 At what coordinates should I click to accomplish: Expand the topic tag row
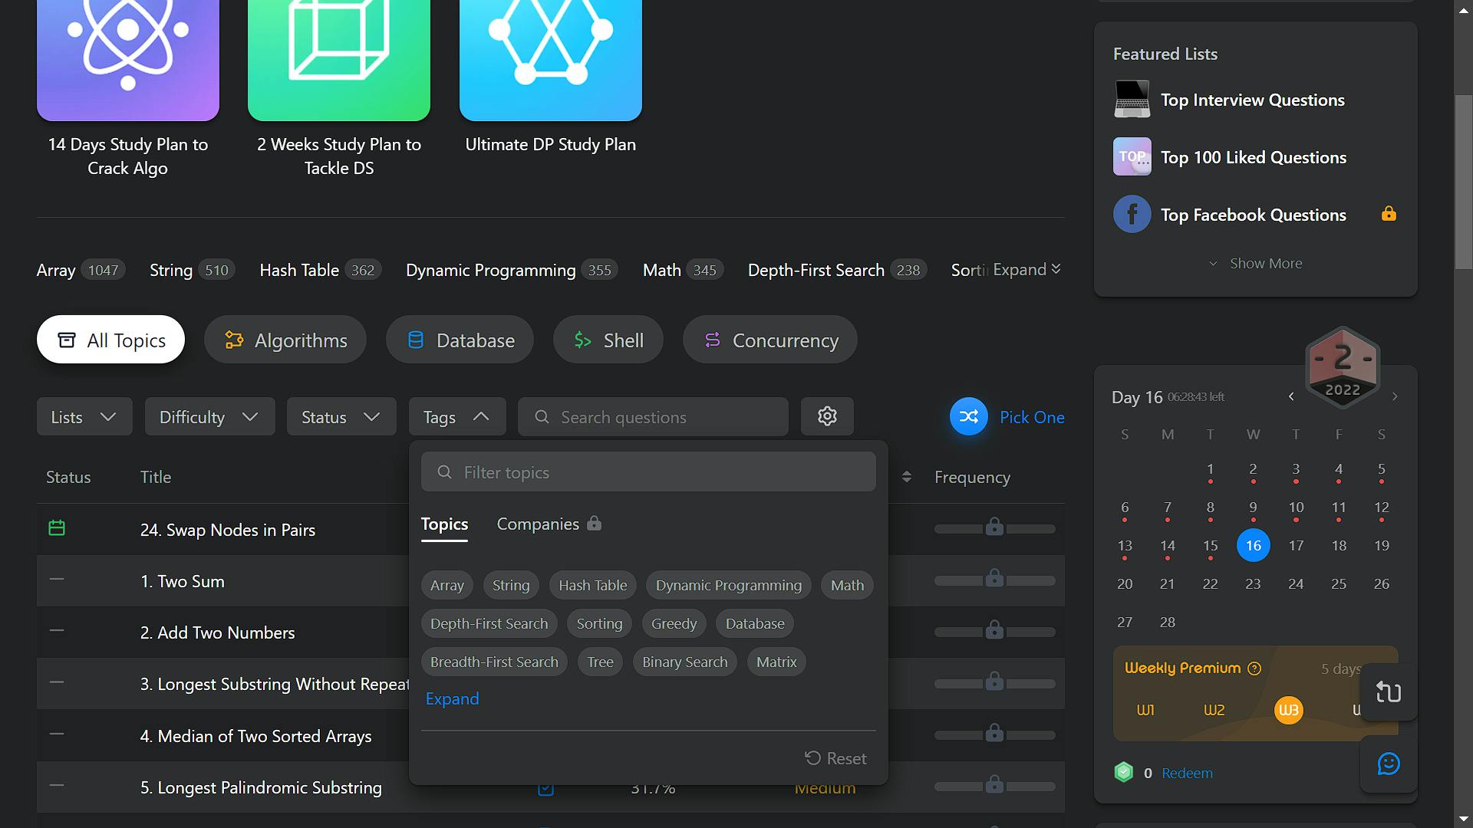pyautogui.click(x=1026, y=270)
